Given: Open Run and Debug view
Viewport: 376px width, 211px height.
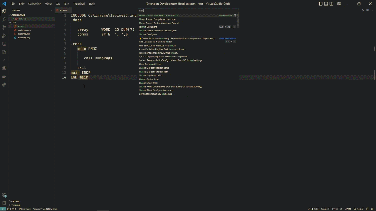Looking at the screenshot, I should pos(4,36).
